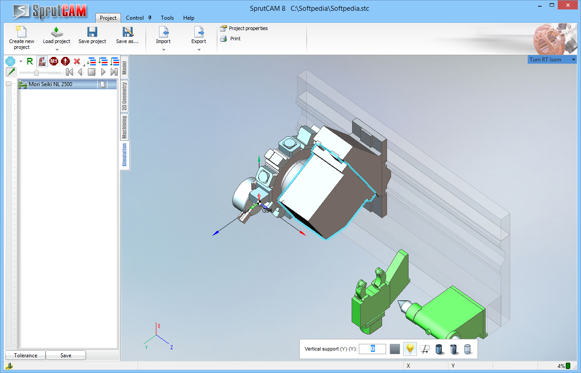Select Mori Seiki NL 2500 row
This screenshot has width=581, height=373.
click(67, 84)
